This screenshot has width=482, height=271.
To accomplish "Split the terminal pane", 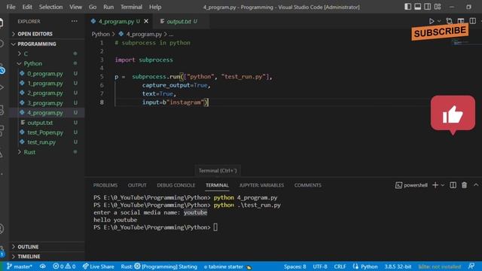I will (453, 185).
